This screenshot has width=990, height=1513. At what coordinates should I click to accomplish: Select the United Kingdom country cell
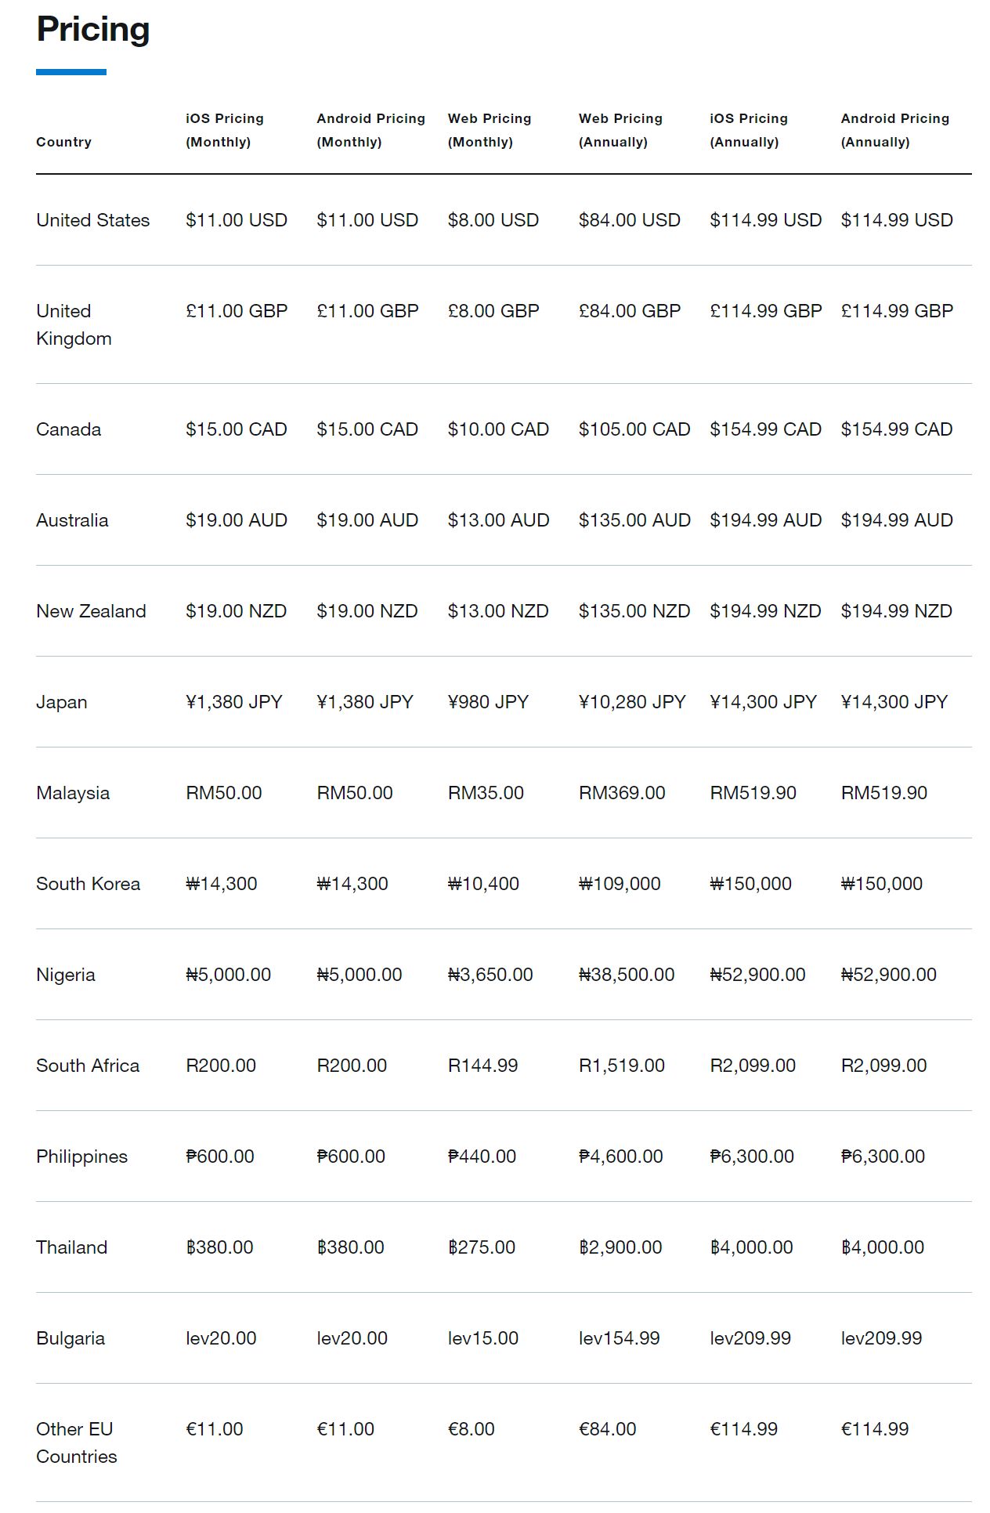(x=74, y=324)
